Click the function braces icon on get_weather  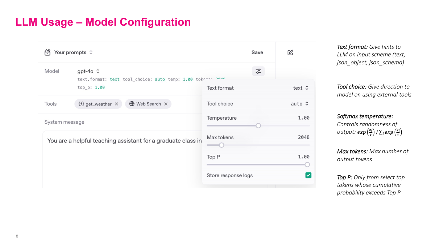tap(81, 104)
